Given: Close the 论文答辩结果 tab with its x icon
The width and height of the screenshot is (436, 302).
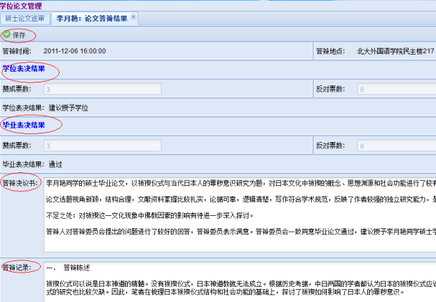Looking at the screenshot, I should tap(134, 16).
